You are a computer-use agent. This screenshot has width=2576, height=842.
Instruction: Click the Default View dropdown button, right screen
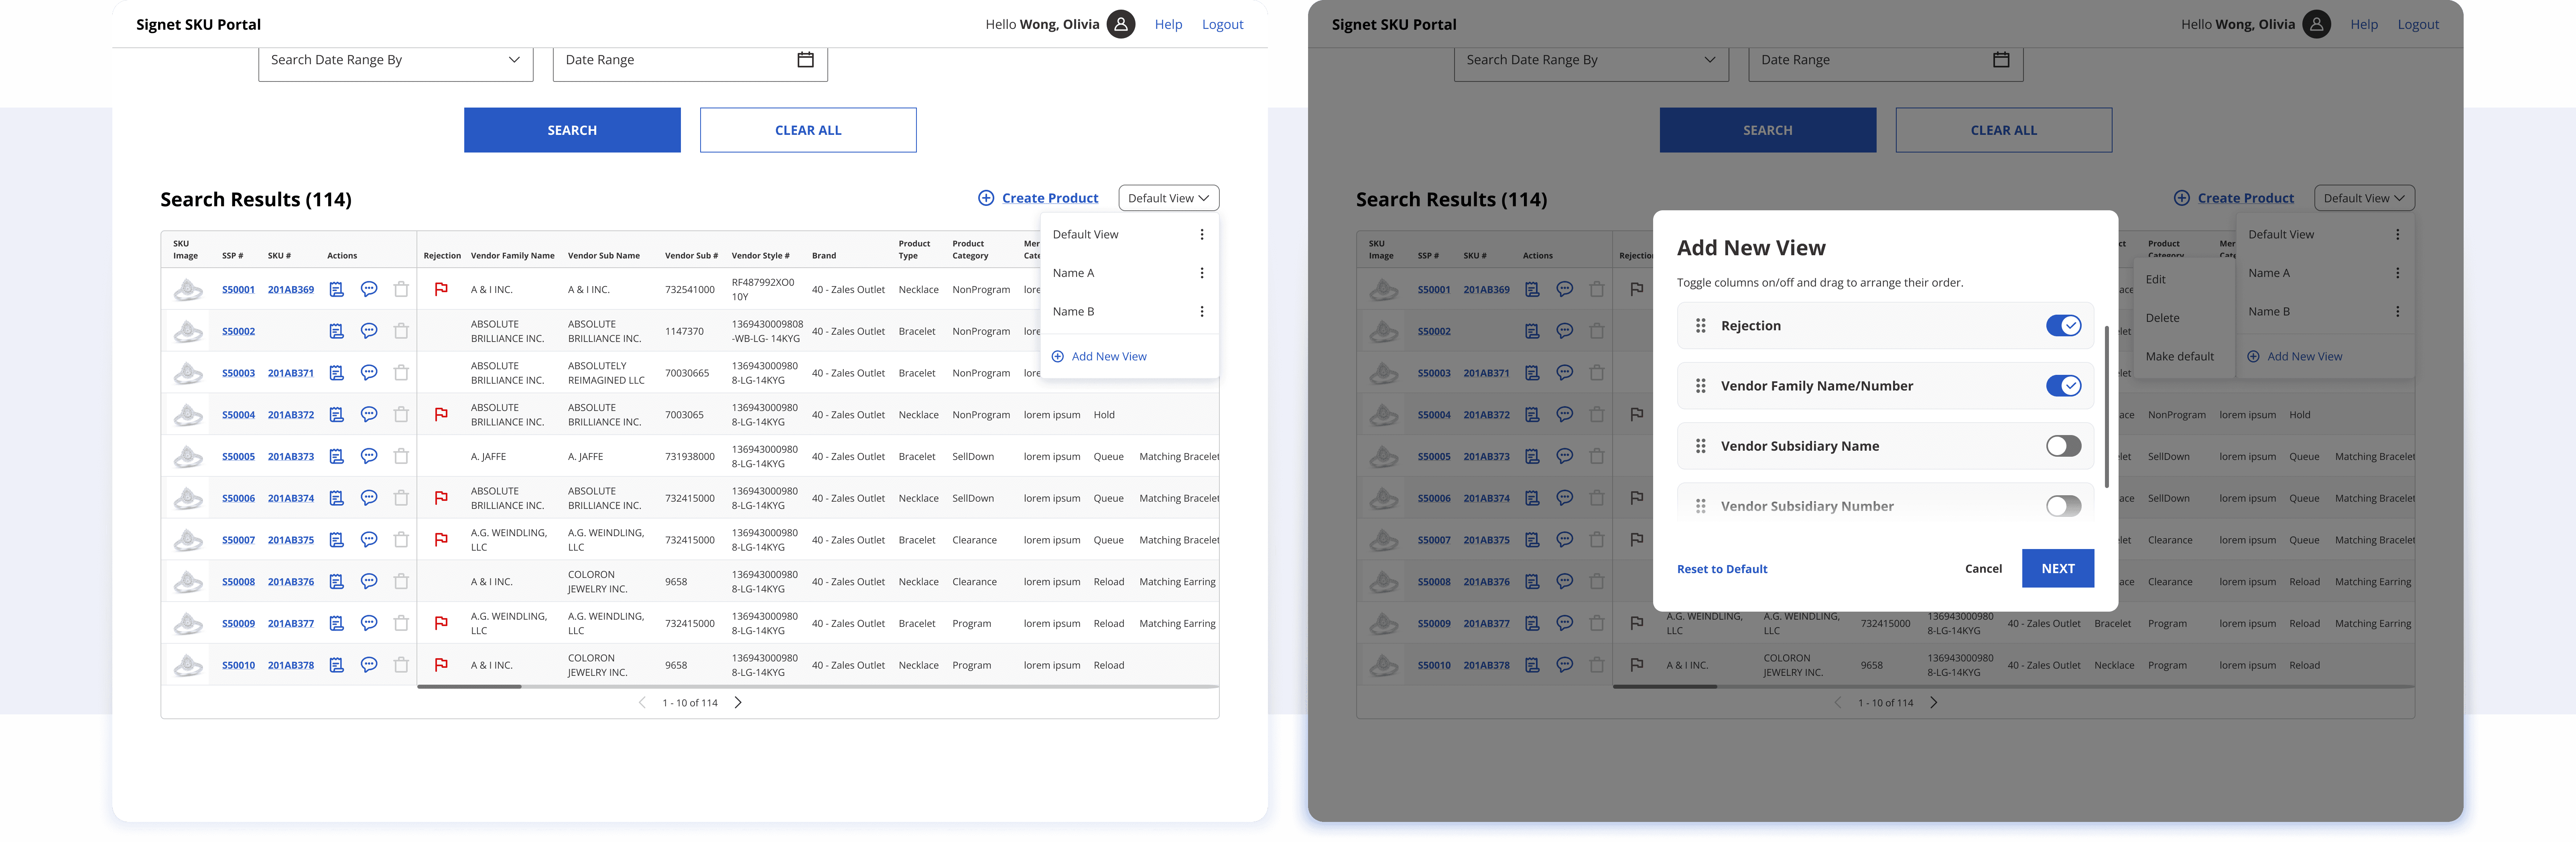coord(2364,198)
